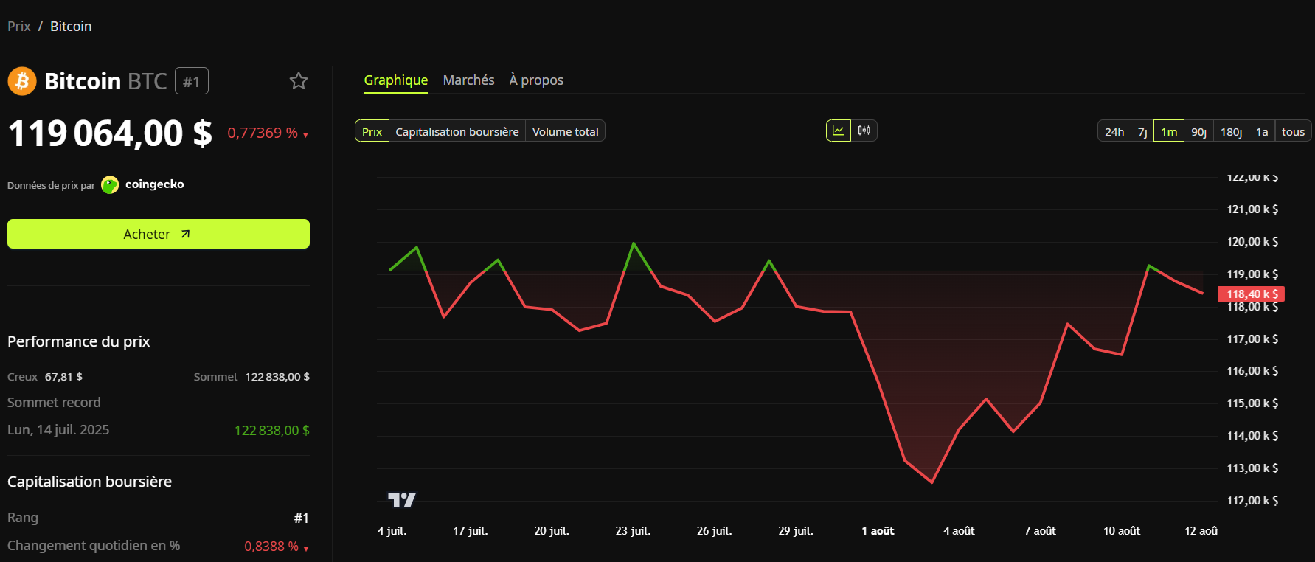The image size is (1315, 562).
Task: Click the #1 rank badge
Action: click(192, 81)
